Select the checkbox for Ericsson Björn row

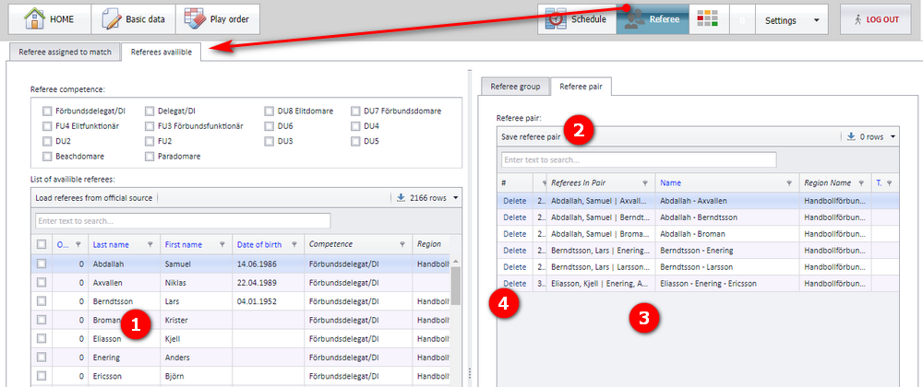(x=42, y=376)
